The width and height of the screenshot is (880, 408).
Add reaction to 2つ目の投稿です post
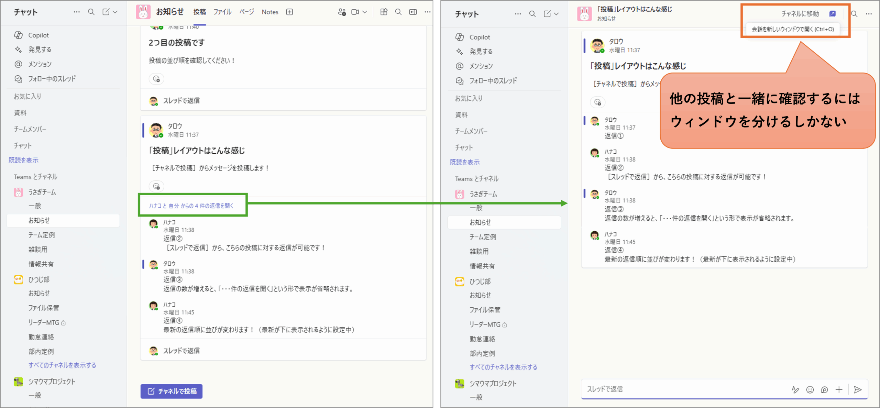pyautogui.click(x=156, y=79)
